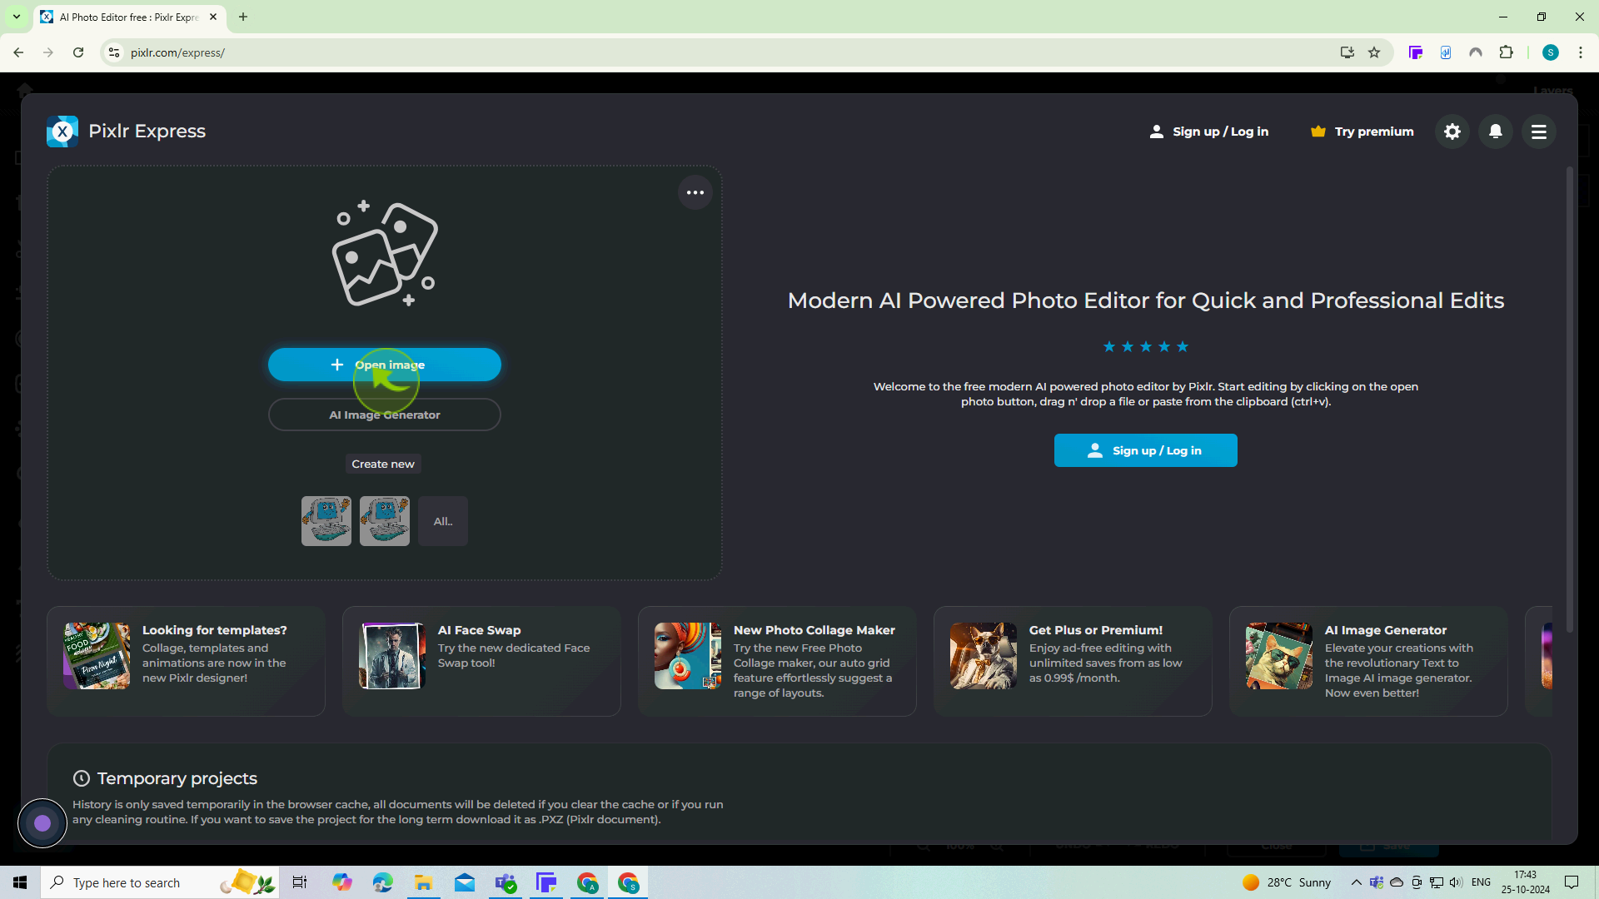The image size is (1599, 899).
Task: Open the first recent image thumbnail
Action: (x=326, y=521)
